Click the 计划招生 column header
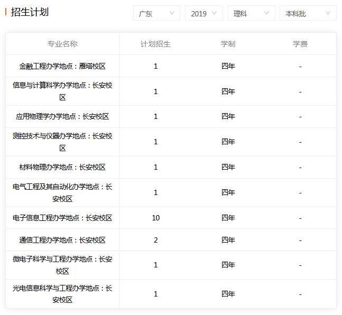 [155, 44]
